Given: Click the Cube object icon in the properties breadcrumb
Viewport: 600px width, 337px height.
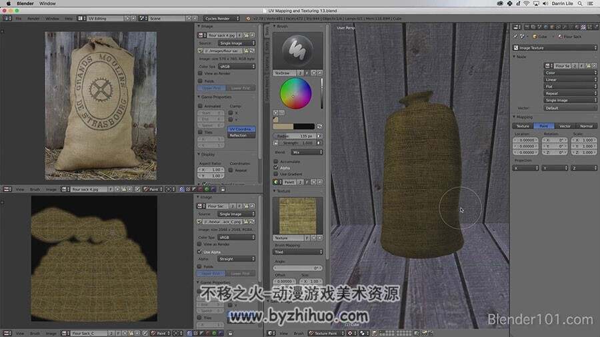Looking at the screenshot, I should [535, 37].
